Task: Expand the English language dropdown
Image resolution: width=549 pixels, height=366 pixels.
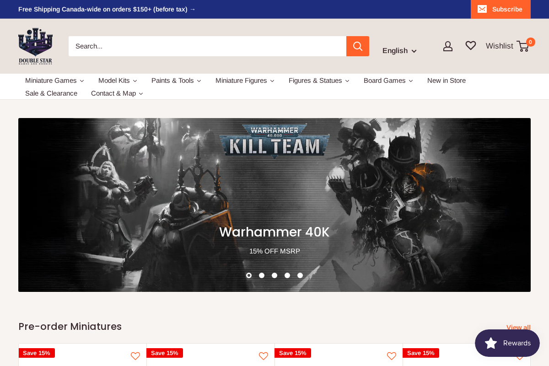Action: pos(399,50)
